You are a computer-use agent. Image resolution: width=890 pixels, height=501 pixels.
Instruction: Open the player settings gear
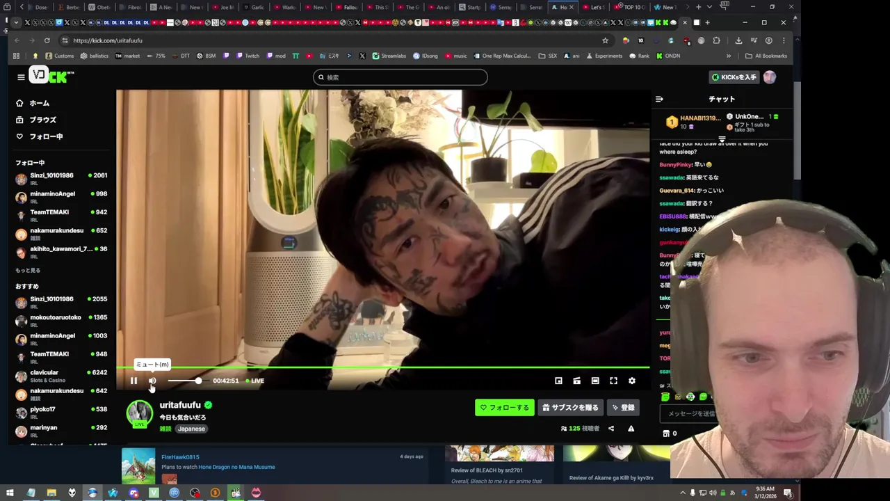(x=631, y=381)
